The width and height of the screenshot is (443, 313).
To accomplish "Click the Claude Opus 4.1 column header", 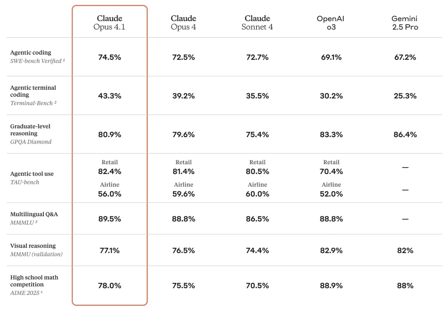I will [109, 23].
